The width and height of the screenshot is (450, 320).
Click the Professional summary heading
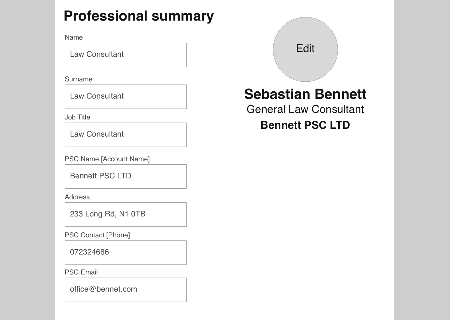click(139, 16)
